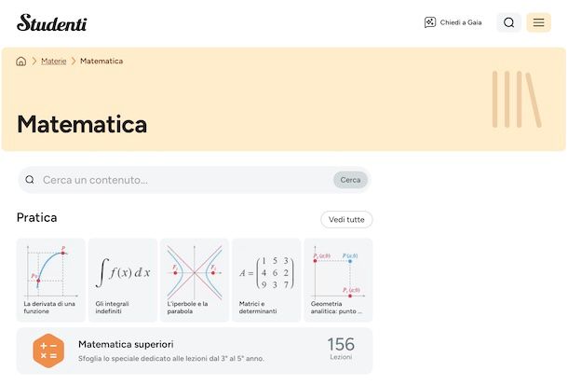The width and height of the screenshot is (568, 385).
Task: Open Matrici e determinanti card
Action: point(266,280)
